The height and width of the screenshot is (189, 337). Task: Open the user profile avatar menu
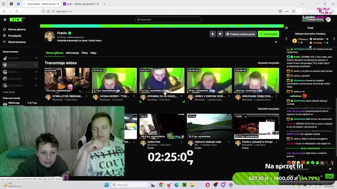(x=328, y=19)
